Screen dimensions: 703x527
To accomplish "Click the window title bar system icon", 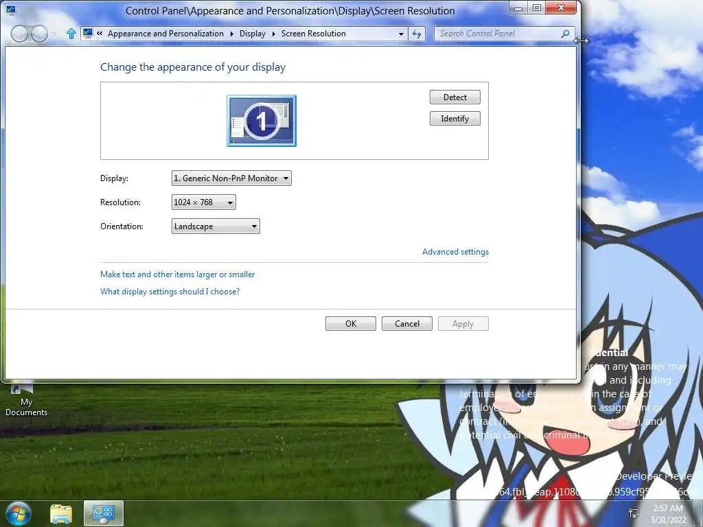I will [x=10, y=10].
